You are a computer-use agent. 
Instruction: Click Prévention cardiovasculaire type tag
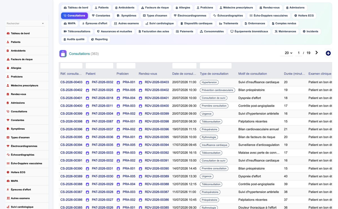coord(217,90)
